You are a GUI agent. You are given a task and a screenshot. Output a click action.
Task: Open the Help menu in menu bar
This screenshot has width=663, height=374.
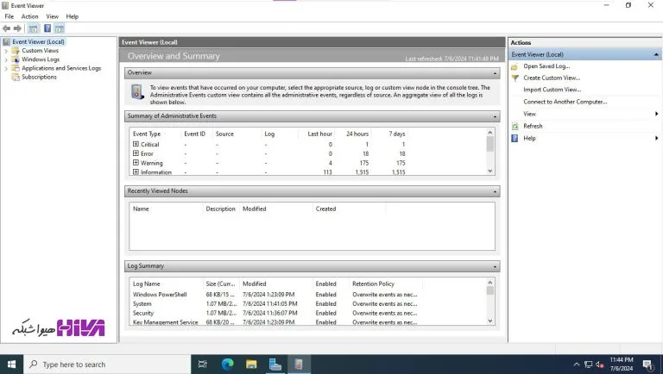pyautogui.click(x=73, y=16)
